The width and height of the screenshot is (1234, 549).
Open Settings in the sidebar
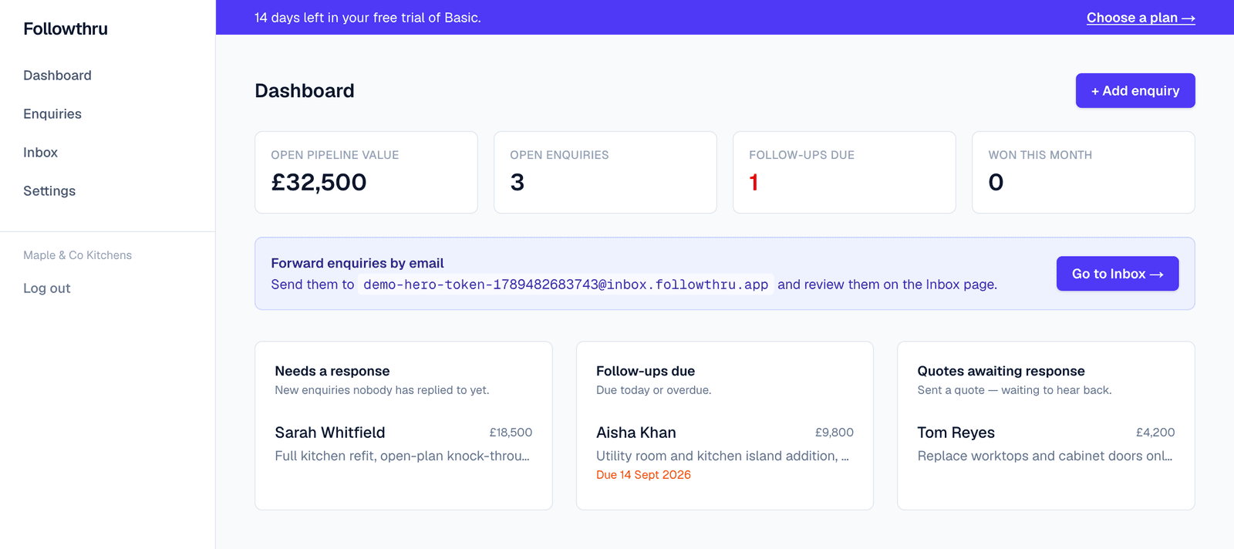(x=49, y=190)
